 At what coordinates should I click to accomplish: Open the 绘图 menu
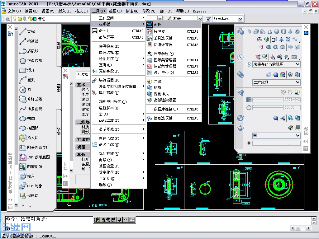115,11
